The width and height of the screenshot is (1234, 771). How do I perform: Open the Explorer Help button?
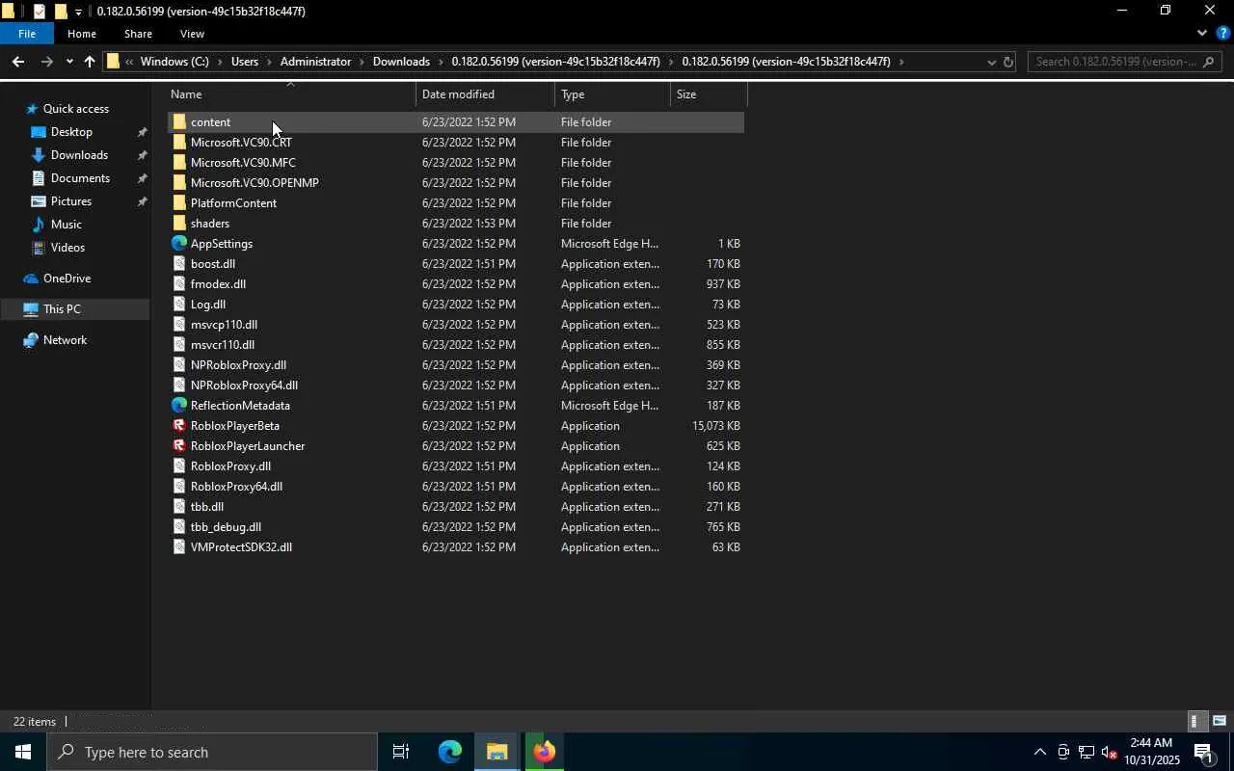(1222, 34)
